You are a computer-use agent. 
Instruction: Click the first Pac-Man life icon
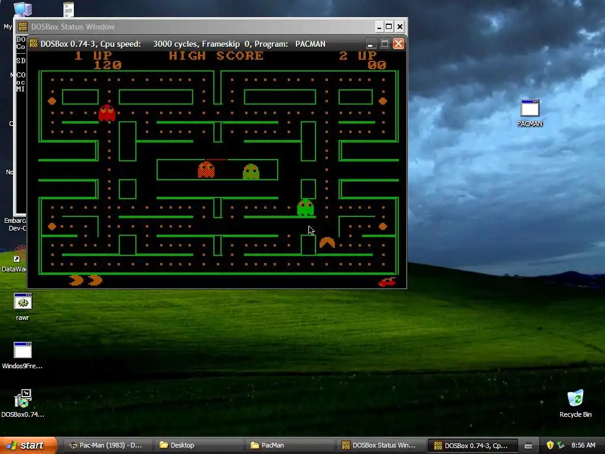pyautogui.click(x=76, y=280)
